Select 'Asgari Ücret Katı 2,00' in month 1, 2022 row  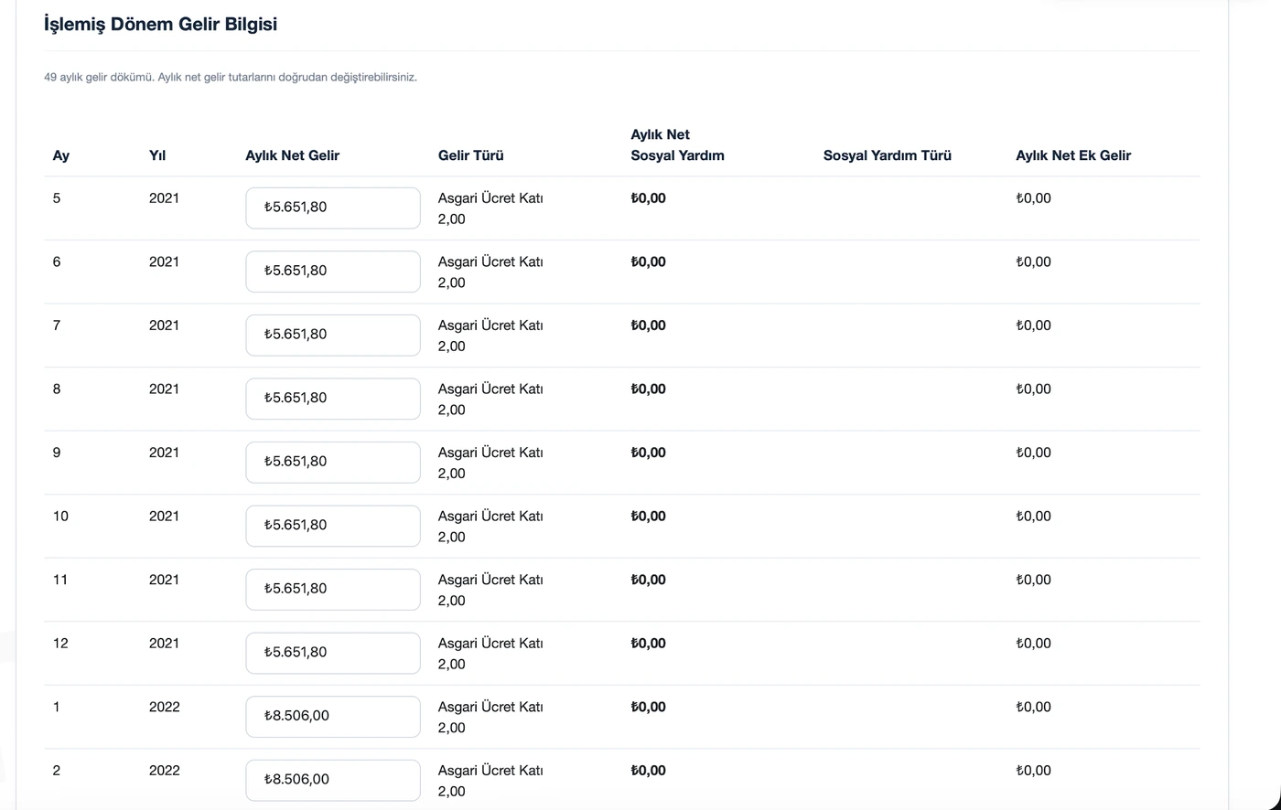coord(490,717)
